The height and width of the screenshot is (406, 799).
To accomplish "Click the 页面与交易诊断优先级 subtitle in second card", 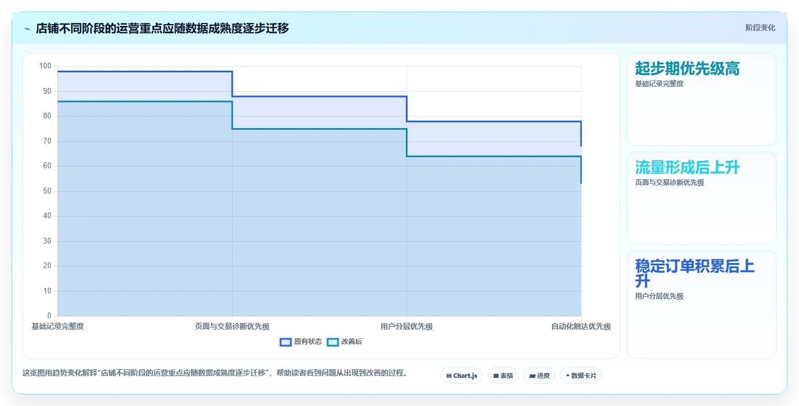I will coord(670,183).
